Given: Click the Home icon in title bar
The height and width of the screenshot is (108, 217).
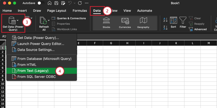Looking at the screenshot, I should point(50,3).
